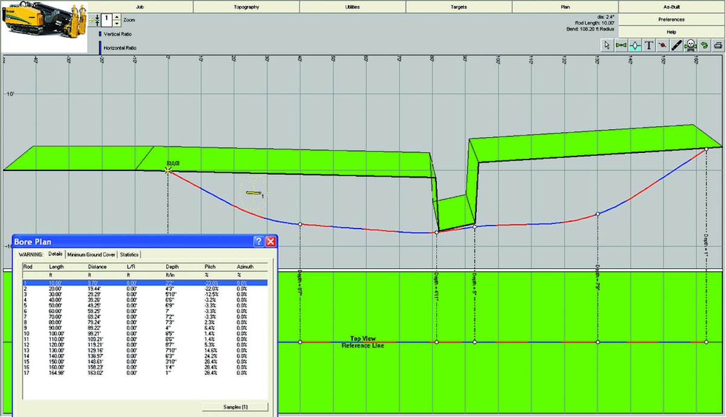Viewport: 726px width, 417px height.
Task: Click the Print icon
Action: click(x=718, y=44)
